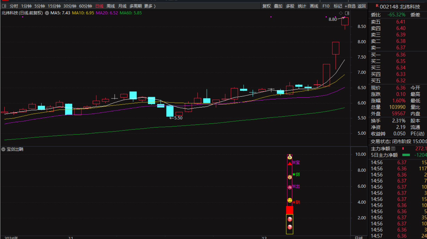The height and width of the screenshot is (239, 427).
Task: Click the green 5日主力净额 bar
Action: coord(406,155)
